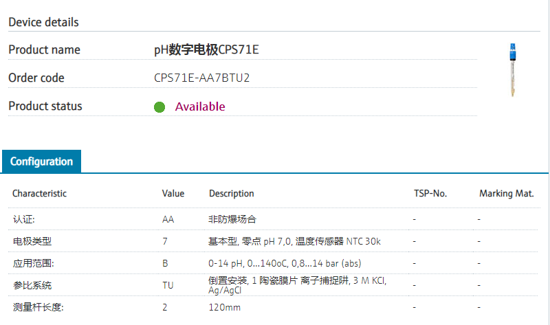Click the Value column header
The width and height of the screenshot is (550, 325).
173,194
